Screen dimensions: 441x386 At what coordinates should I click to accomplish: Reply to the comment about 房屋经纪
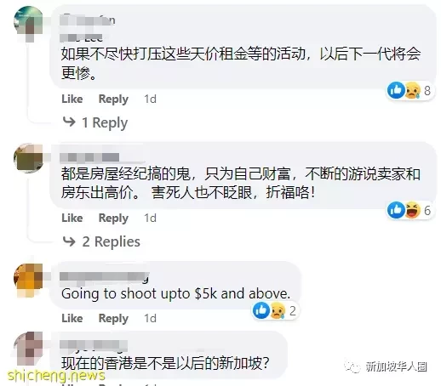[113, 219]
